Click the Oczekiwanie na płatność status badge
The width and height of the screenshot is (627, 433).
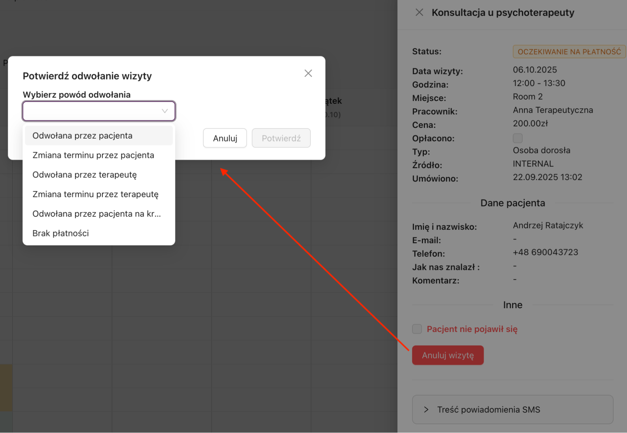(569, 52)
